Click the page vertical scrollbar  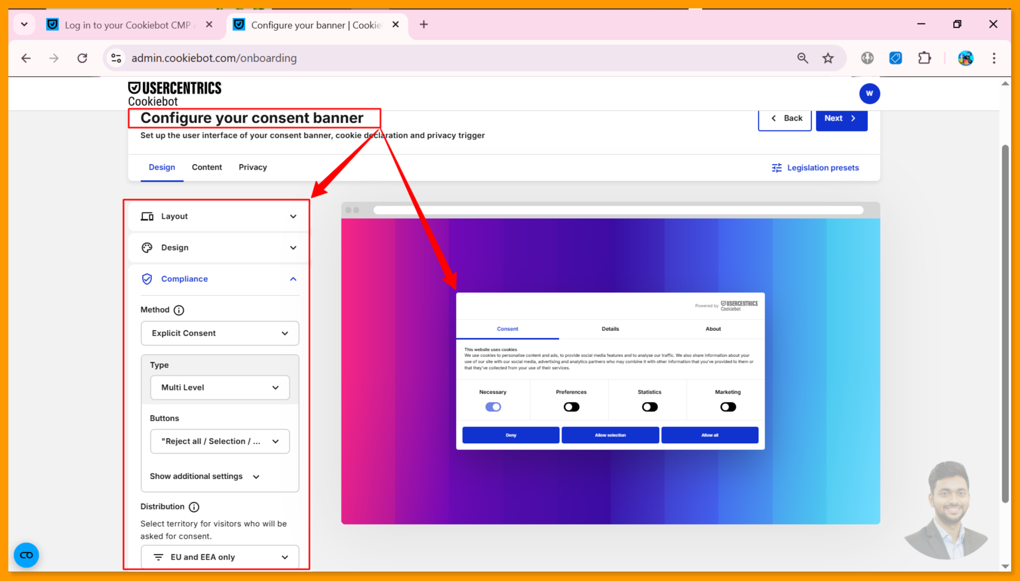click(1005, 324)
